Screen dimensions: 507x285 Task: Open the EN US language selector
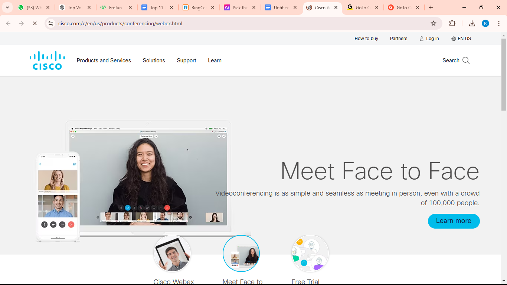tap(461, 39)
